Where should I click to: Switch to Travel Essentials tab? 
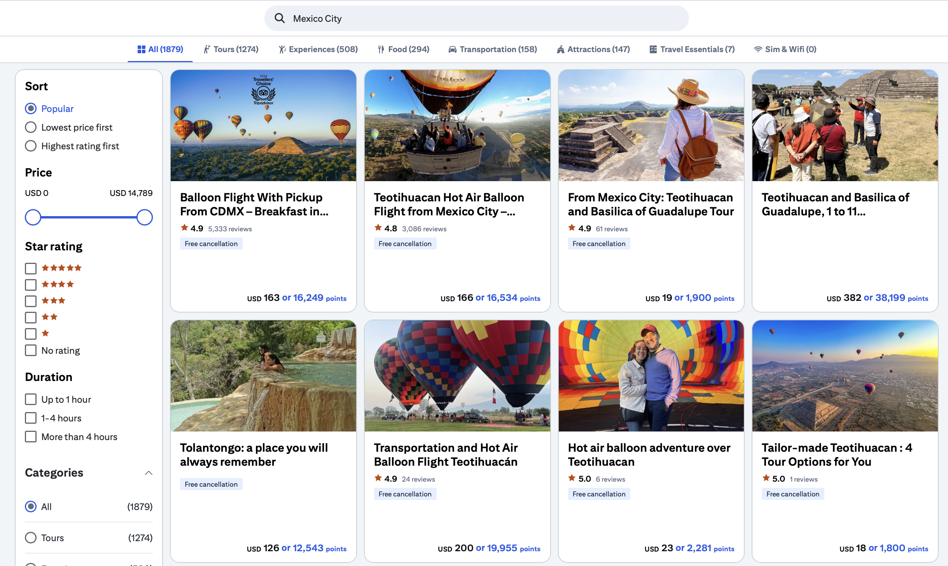(692, 49)
